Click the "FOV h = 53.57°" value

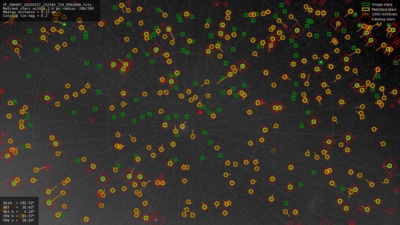click(19, 216)
